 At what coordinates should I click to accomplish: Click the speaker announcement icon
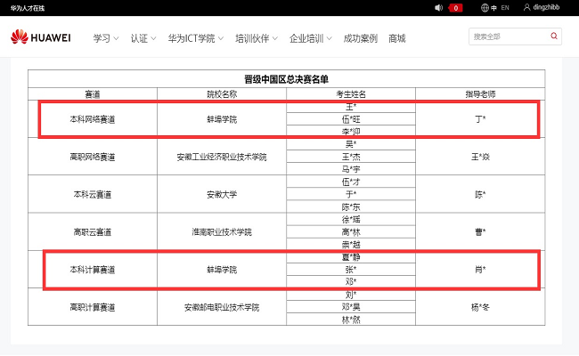(x=438, y=8)
